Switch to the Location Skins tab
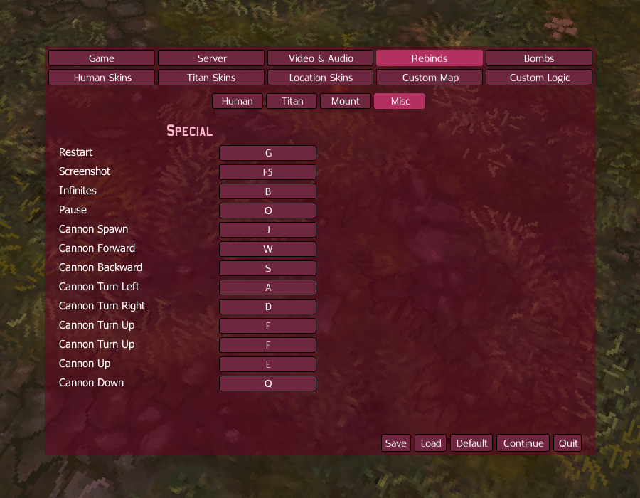Image resolution: width=640 pixels, height=498 pixels. (320, 77)
